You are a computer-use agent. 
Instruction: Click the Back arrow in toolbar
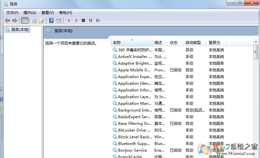click(x=7, y=21)
